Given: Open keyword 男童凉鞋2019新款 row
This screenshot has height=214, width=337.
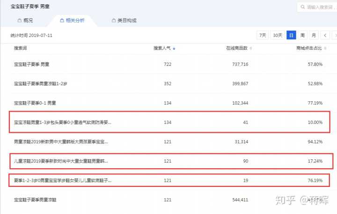Looking at the screenshot, I should pos(61,142).
